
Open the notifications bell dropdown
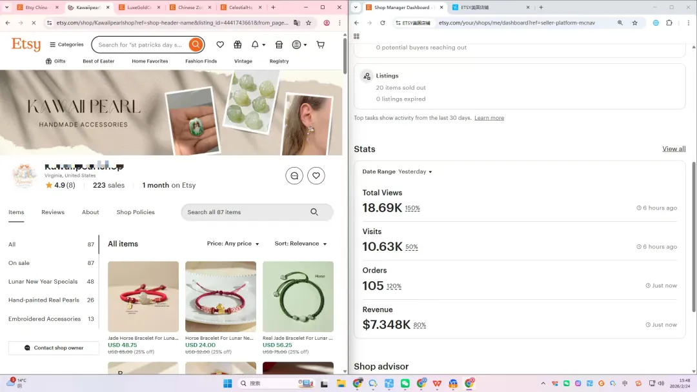(x=258, y=44)
